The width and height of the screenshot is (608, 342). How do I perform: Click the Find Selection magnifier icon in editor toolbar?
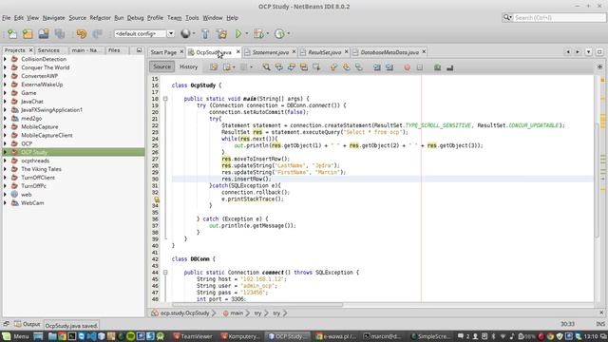click(266, 67)
